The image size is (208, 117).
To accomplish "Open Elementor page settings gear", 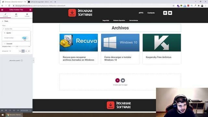I will [x=2, y=110].
